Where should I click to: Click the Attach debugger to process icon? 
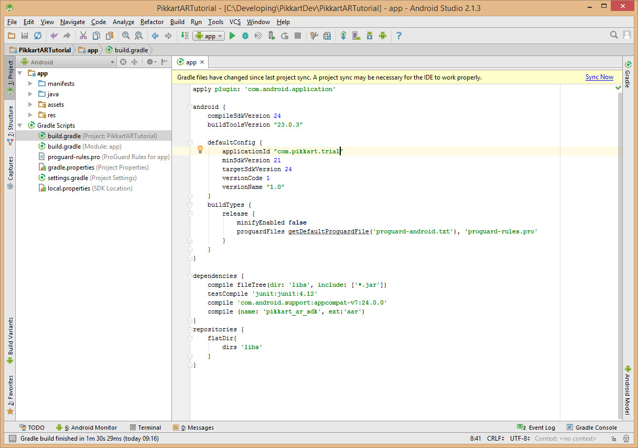(x=272, y=36)
